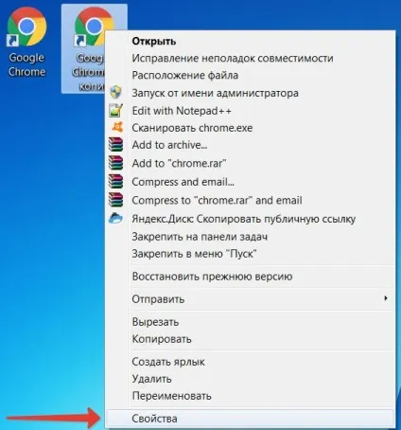
Task: Choose Открыть in the context menu
Action: [251, 42]
